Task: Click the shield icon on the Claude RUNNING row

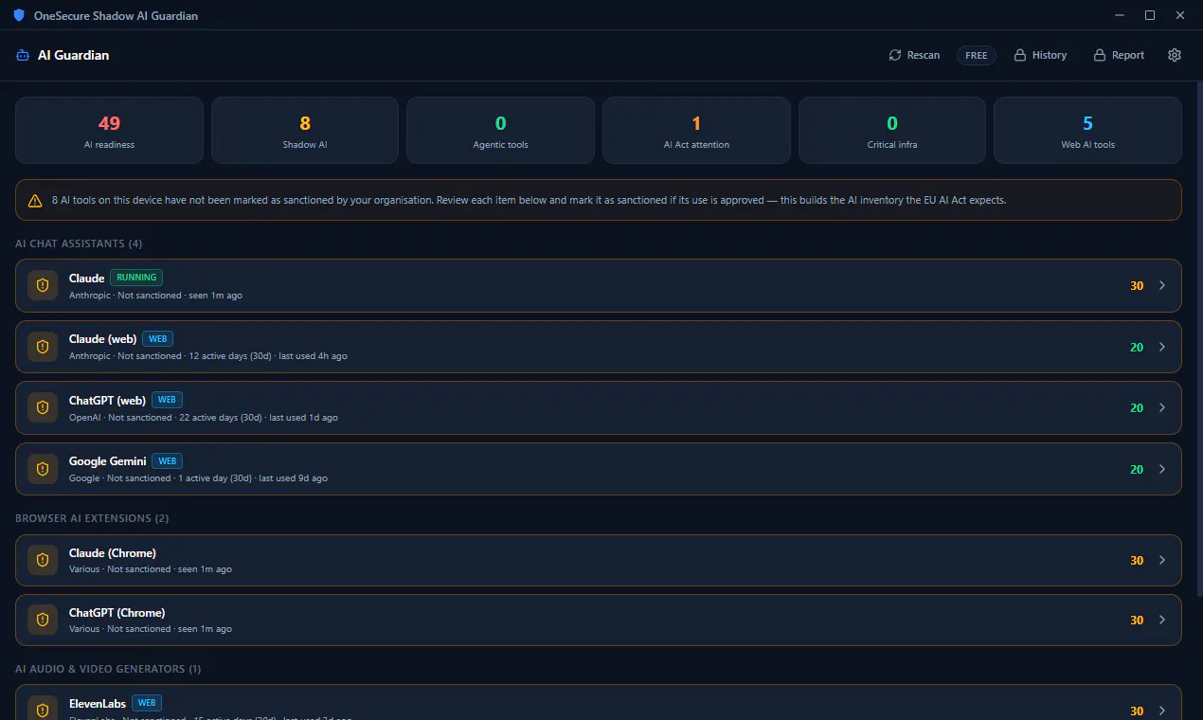Action: [43, 285]
